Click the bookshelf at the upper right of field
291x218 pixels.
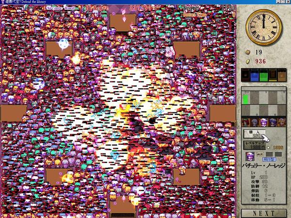click(187, 49)
